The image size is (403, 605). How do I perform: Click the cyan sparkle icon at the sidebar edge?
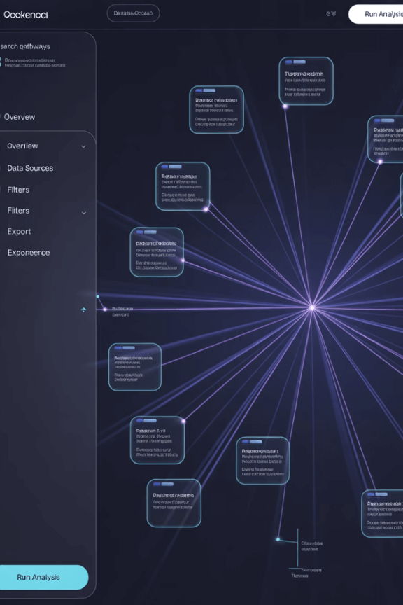pyautogui.click(x=83, y=310)
